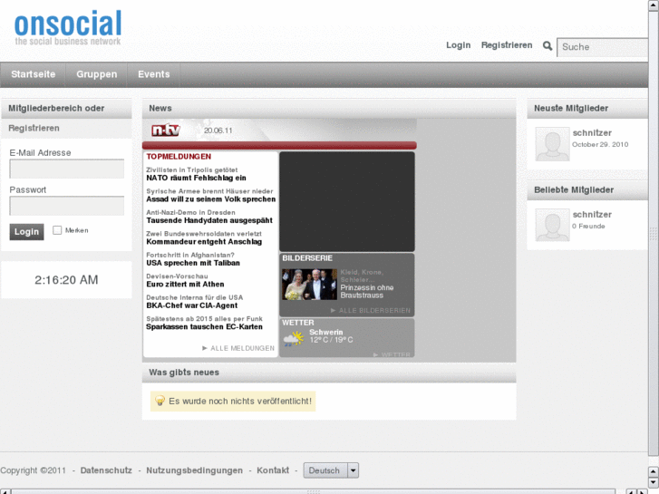Click the lightbulb notice icon

[160, 401]
